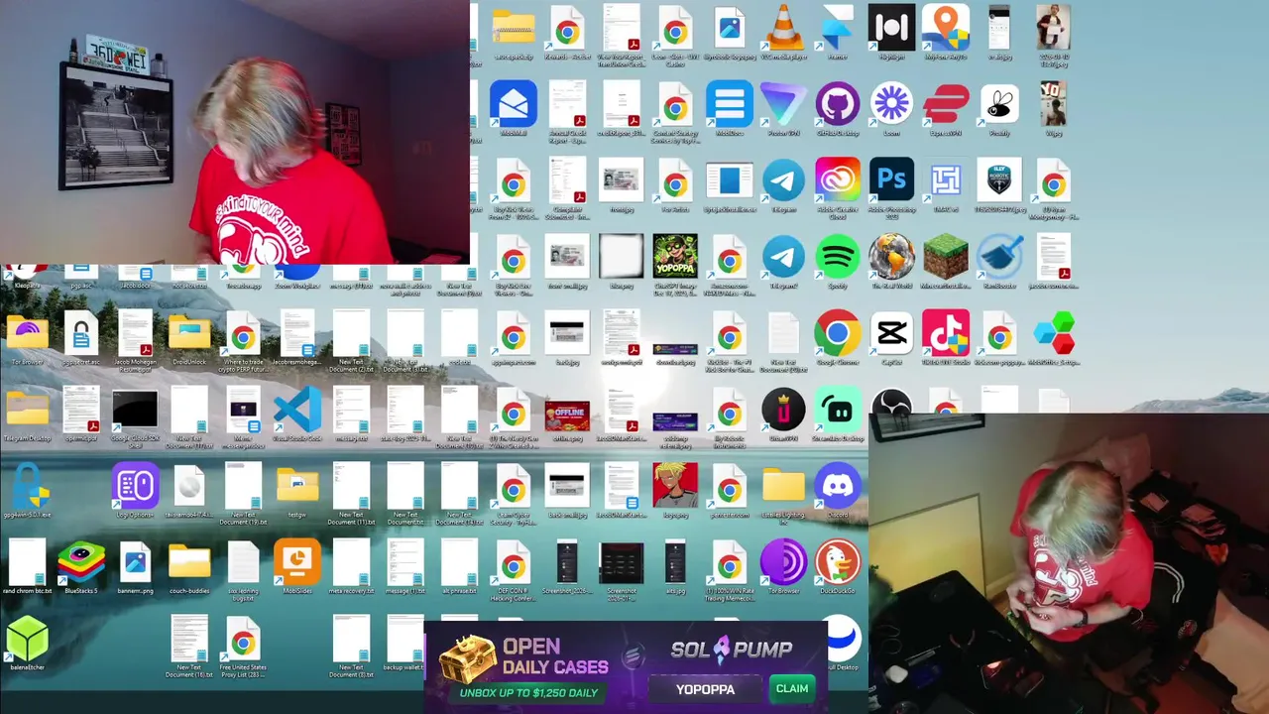Screen dimensions: 1269x714
Task: Launch DuckDuckGo browser shortcut
Action: point(838,563)
